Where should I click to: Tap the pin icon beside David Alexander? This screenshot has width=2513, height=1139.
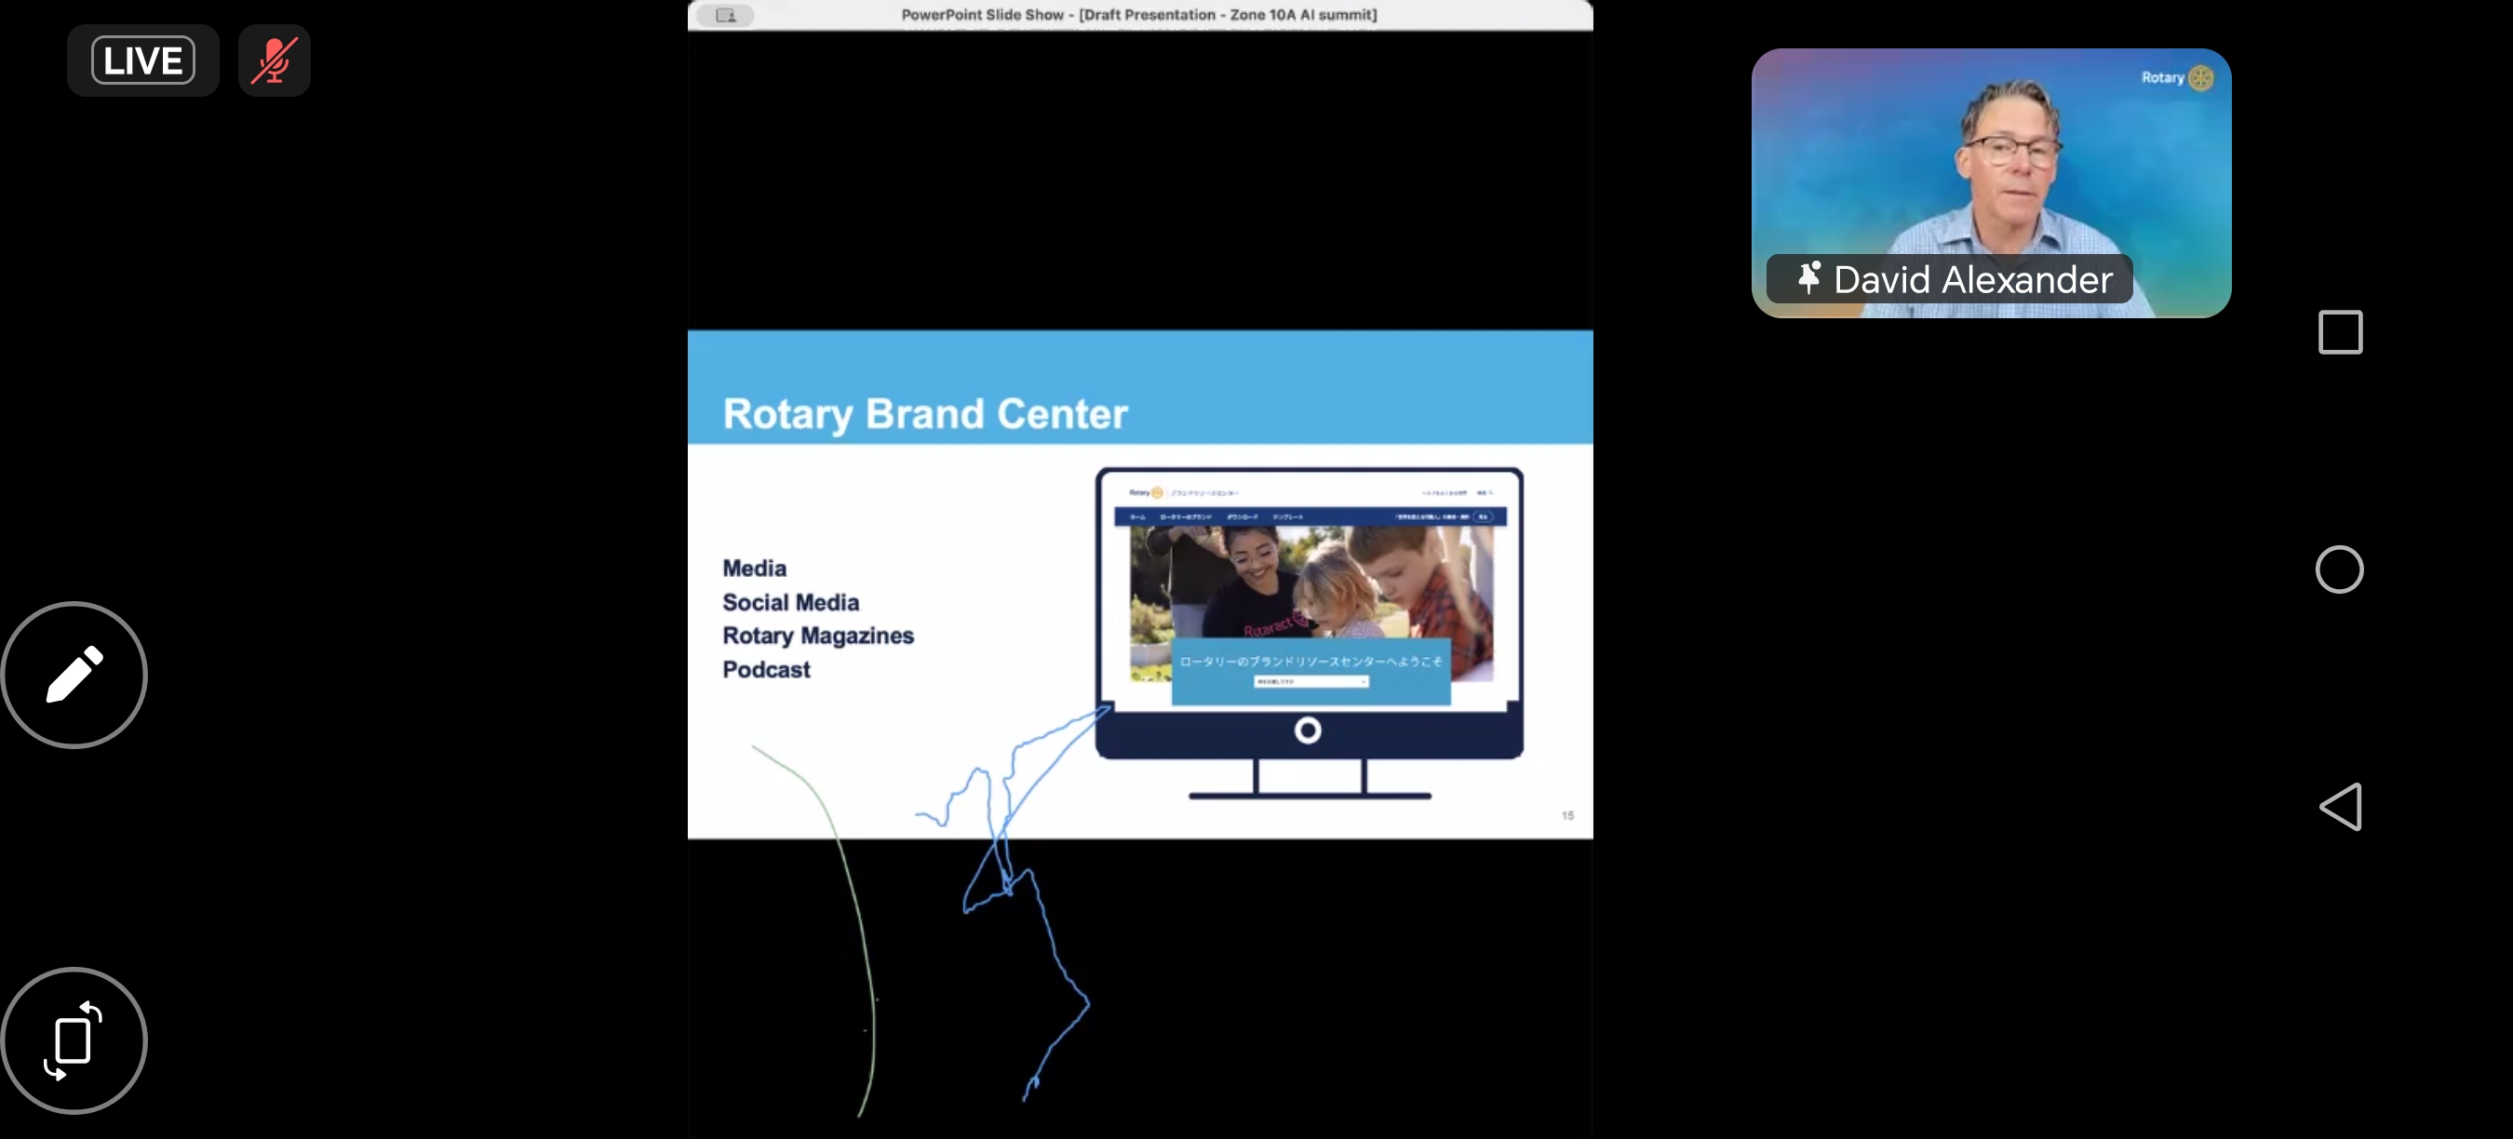coord(1808,279)
